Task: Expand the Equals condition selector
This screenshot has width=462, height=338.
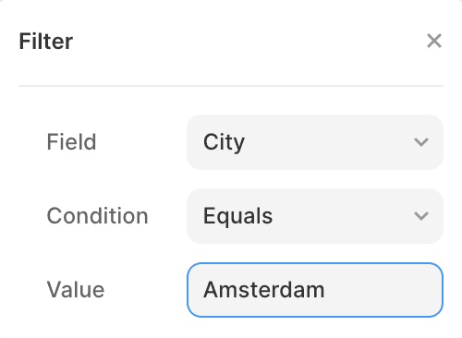Action: (315, 216)
